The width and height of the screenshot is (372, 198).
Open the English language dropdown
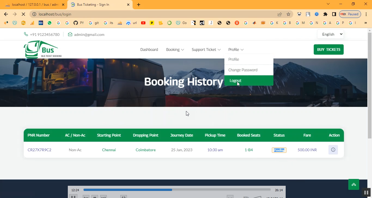coord(330,34)
